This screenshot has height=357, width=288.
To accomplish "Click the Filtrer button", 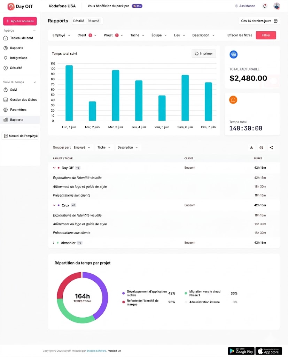I will 266,35.
